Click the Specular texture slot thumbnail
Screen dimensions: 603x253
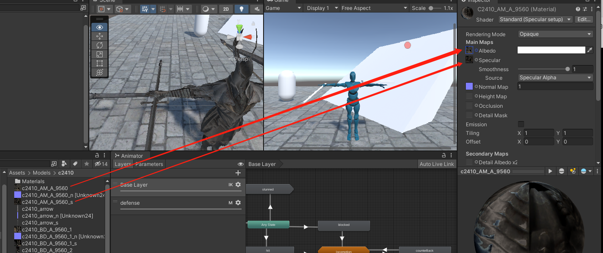469,59
